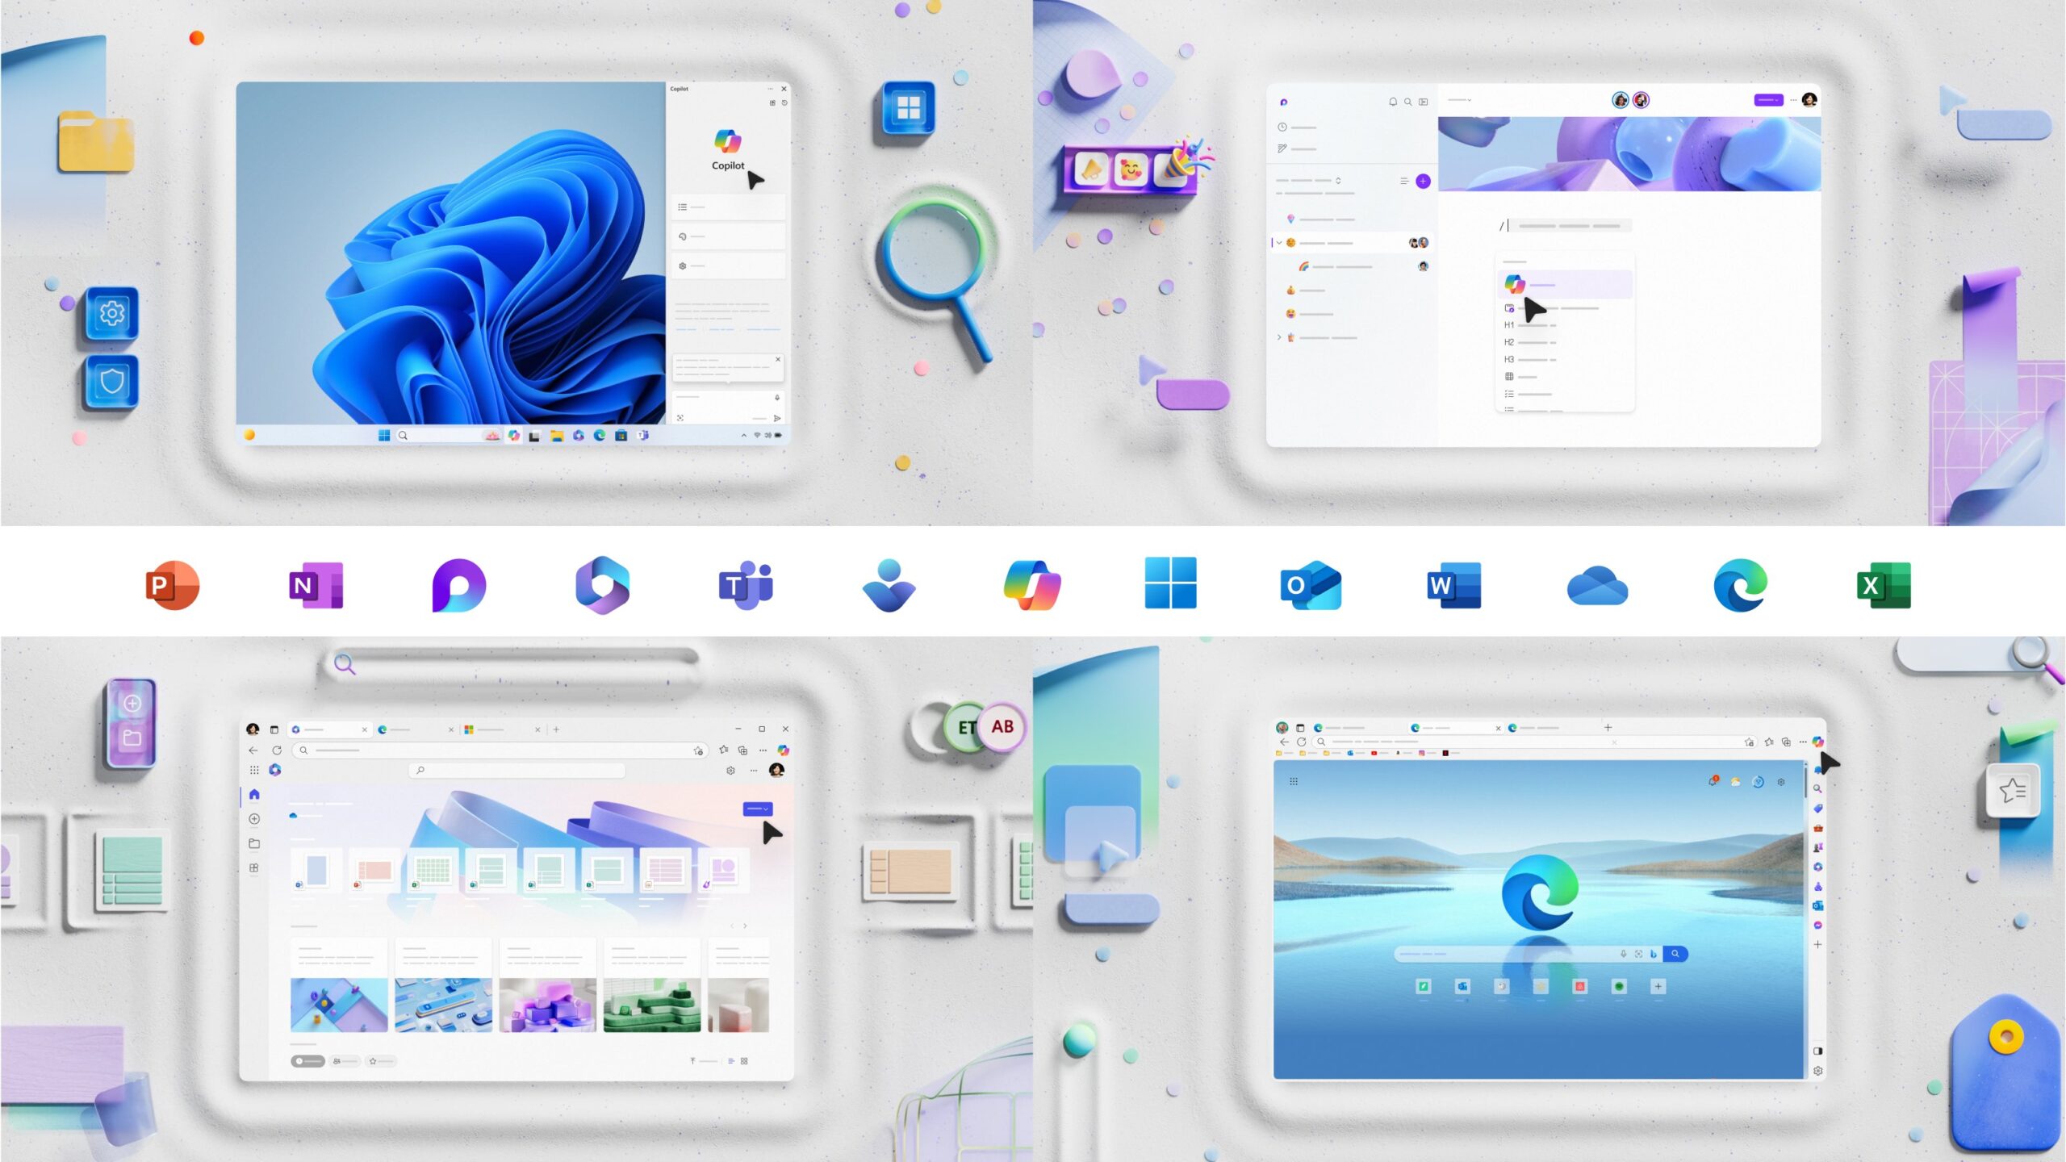The image size is (2066, 1162).
Task: Click the notifications bell in the Teams header
Action: tap(1394, 102)
